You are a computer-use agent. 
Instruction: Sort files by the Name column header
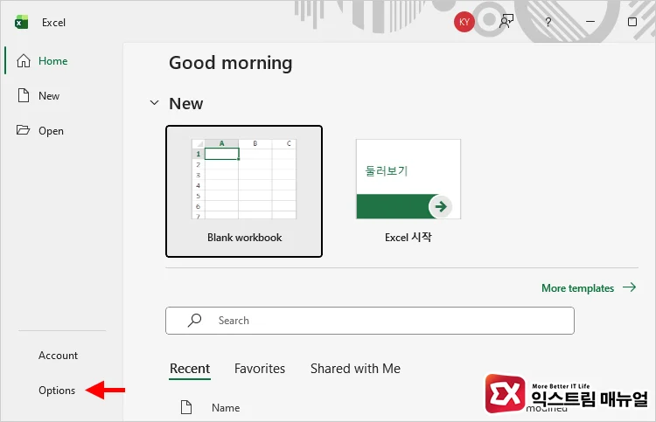tap(226, 407)
